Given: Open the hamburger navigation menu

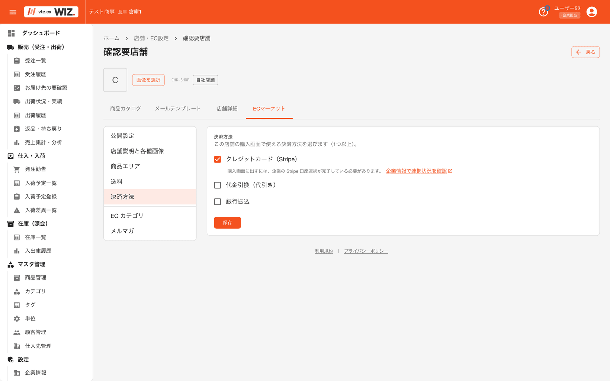Looking at the screenshot, I should click(x=13, y=12).
